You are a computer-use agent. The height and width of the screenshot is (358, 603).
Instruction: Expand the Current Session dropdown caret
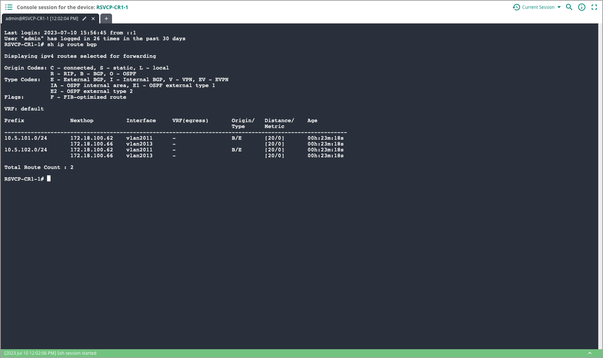(x=559, y=7)
